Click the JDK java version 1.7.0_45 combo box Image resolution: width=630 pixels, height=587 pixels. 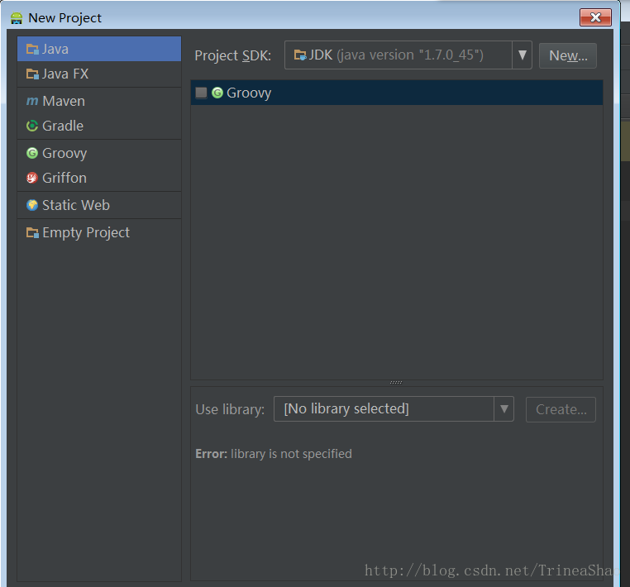pyautogui.click(x=408, y=55)
